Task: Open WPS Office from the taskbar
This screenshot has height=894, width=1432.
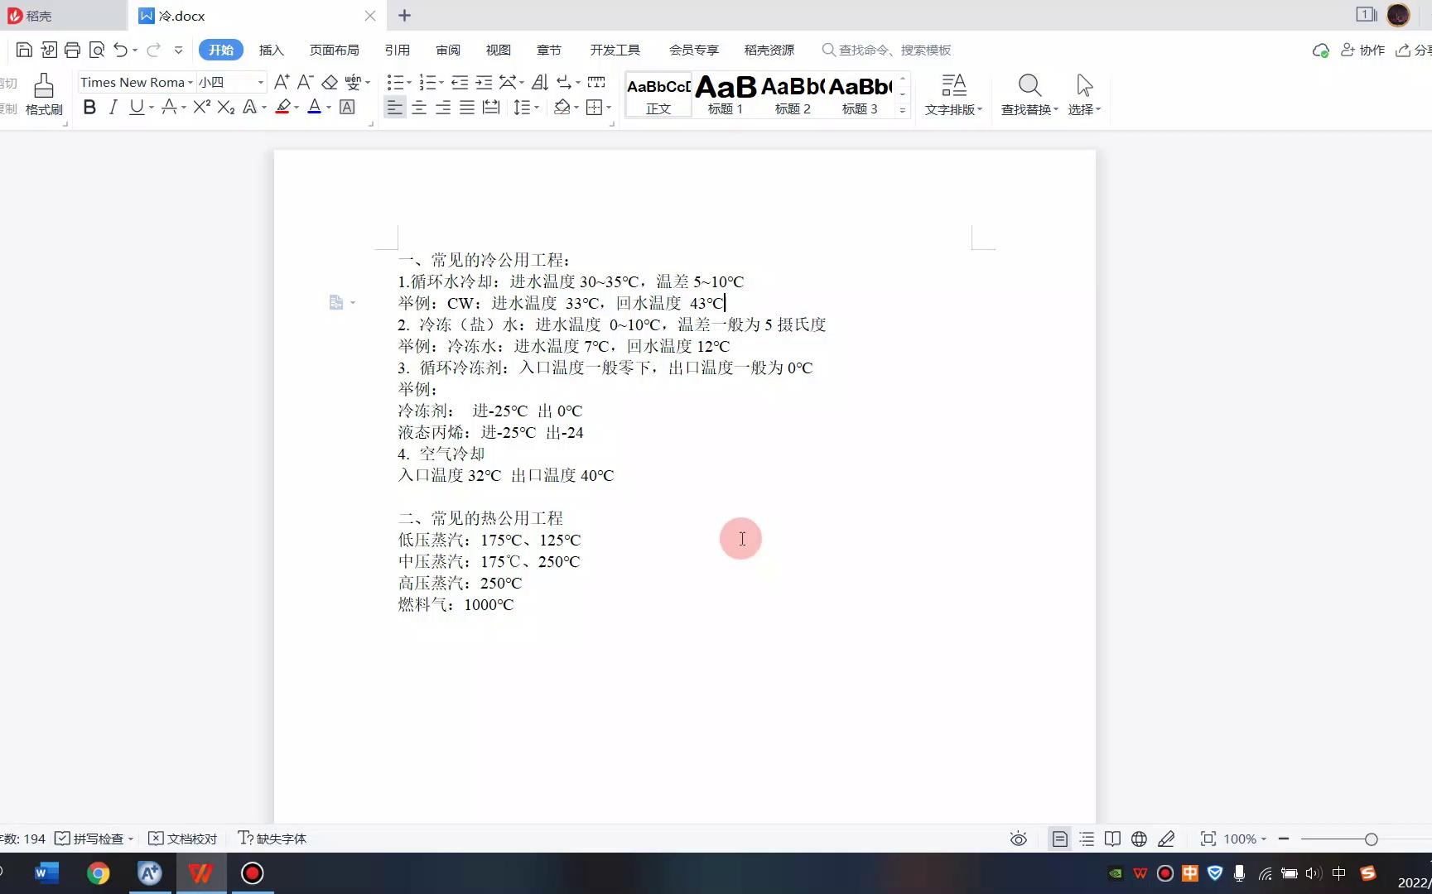Action: 200,872
